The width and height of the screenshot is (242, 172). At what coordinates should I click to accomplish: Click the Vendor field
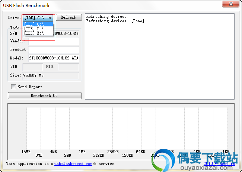[x=54, y=41]
